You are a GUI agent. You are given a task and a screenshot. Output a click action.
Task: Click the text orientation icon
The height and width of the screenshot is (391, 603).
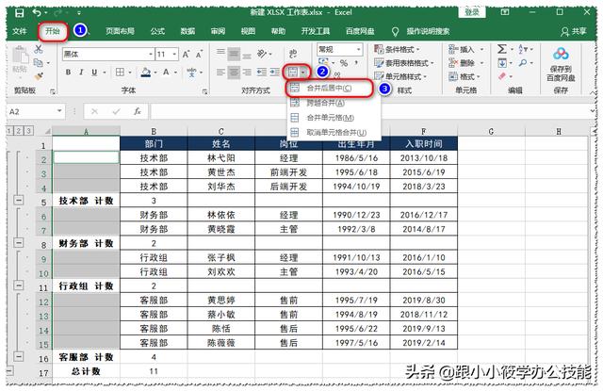pyautogui.click(x=262, y=54)
